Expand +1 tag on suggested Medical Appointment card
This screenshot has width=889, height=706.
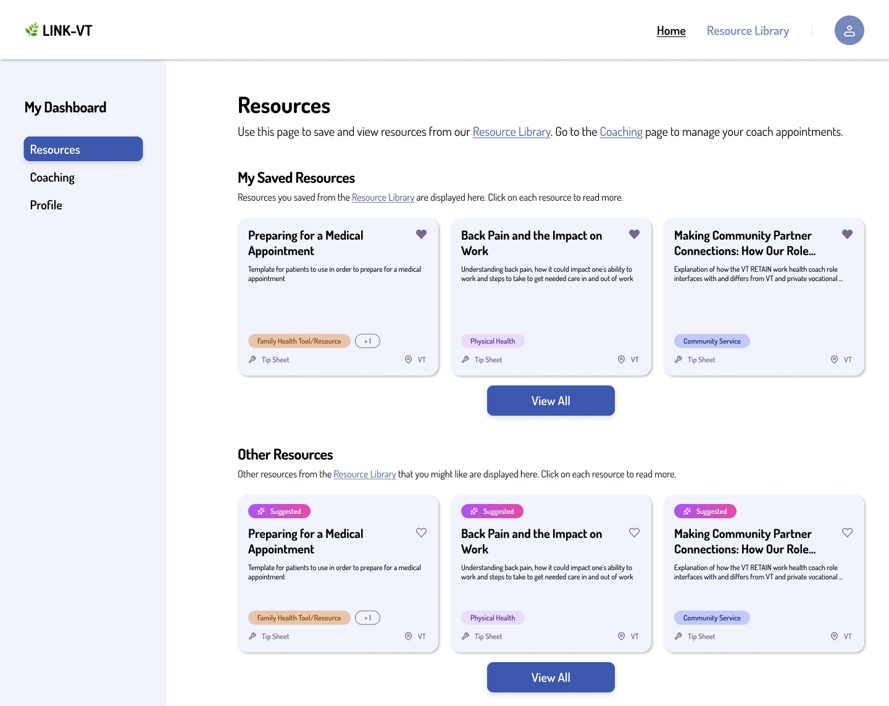click(x=367, y=617)
